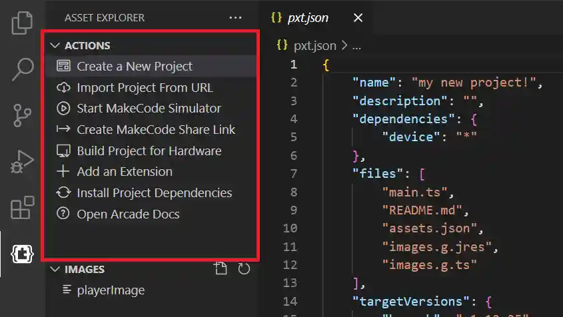Click the new project window icon
The height and width of the screenshot is (317, 563).
tap(63, 66)
